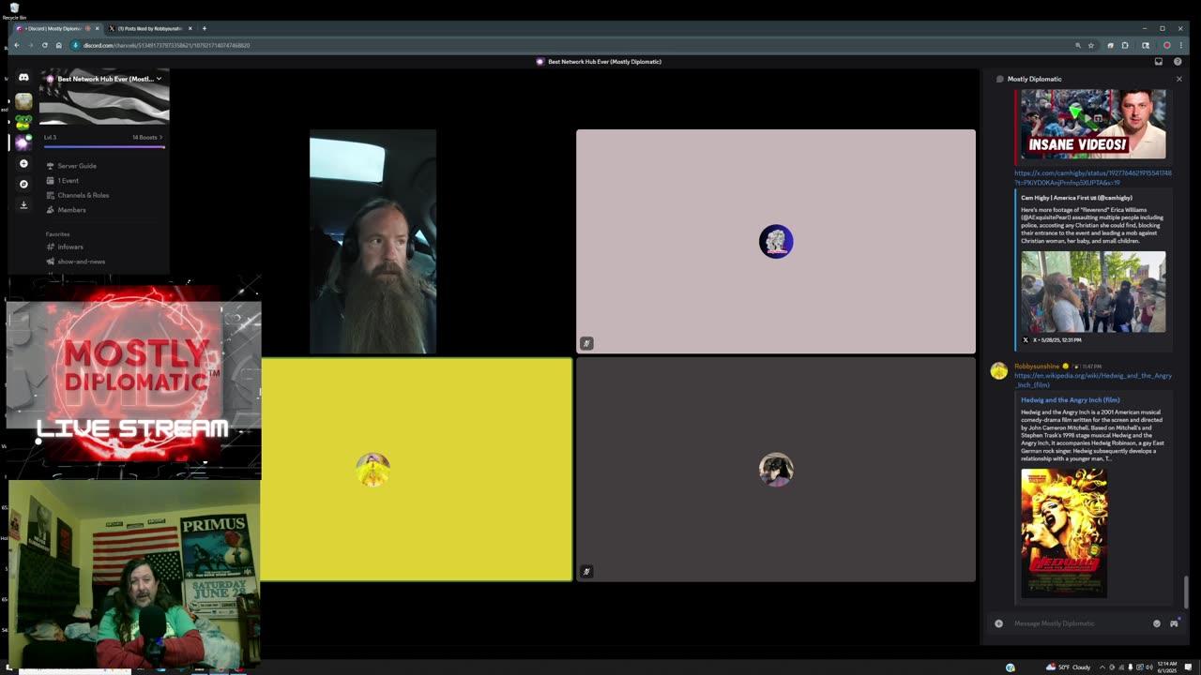Switch to the X posts liked tab
Viewport: 1201px width, 675px height.
(150, 28)
